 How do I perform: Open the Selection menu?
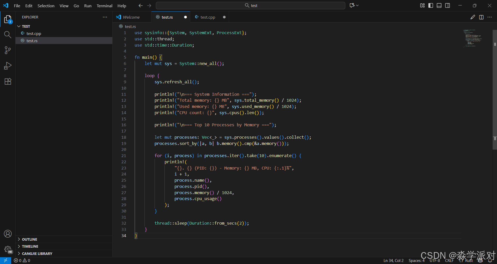pyautogui.click(x=46, y=6)
